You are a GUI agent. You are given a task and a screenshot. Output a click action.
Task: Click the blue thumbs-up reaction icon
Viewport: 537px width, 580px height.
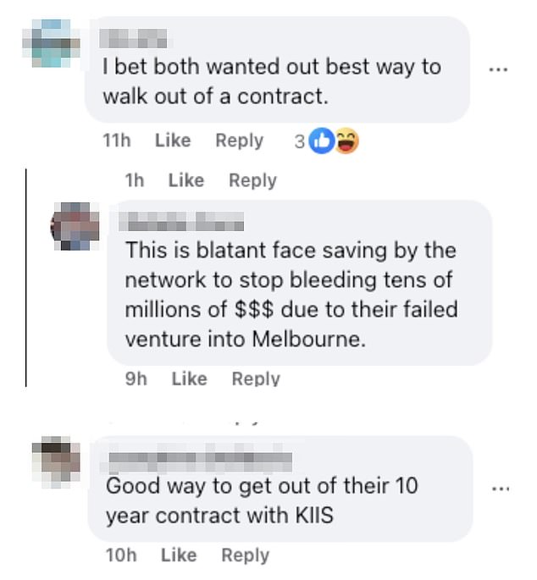[322, 141]
